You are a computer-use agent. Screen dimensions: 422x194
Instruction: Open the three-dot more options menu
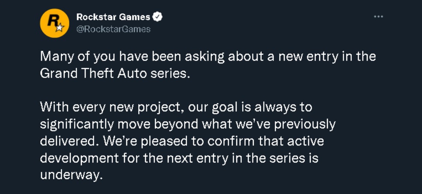pos(378,17)
